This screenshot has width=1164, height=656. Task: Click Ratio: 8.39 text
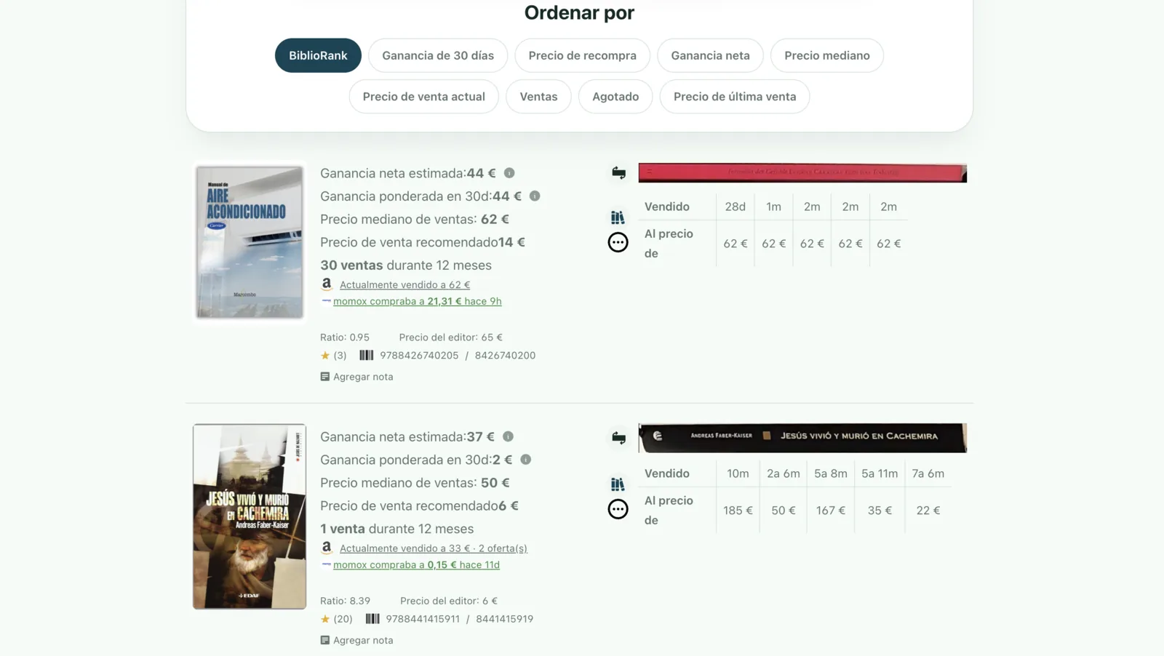[346, 601]
